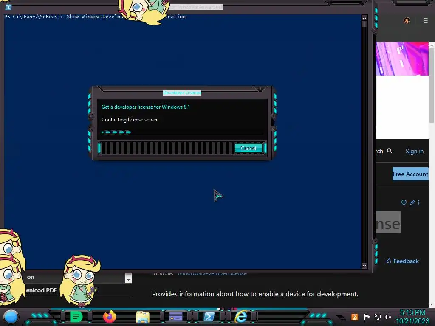Switch to the PowerShell taskbar button
This screenshot has width=435, height=326.
tap(209, 317)
